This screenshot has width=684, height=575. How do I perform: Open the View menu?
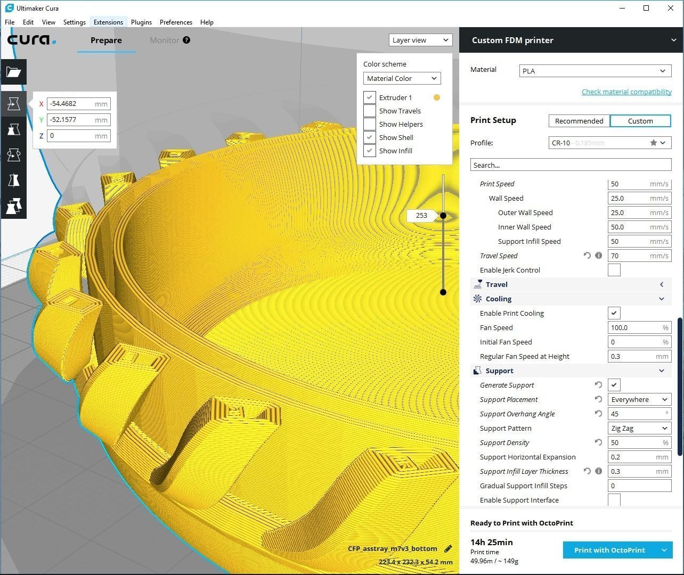click(48, 22)
